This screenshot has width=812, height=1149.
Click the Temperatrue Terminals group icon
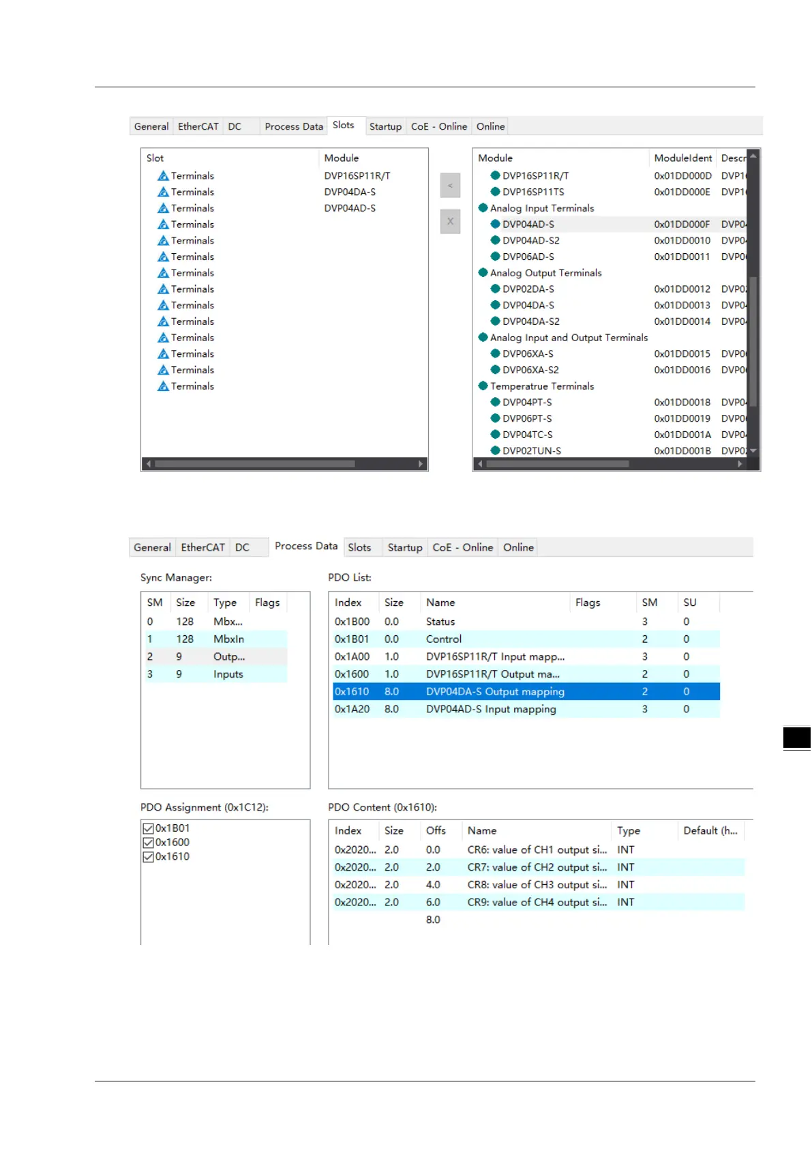pos(483,386)
